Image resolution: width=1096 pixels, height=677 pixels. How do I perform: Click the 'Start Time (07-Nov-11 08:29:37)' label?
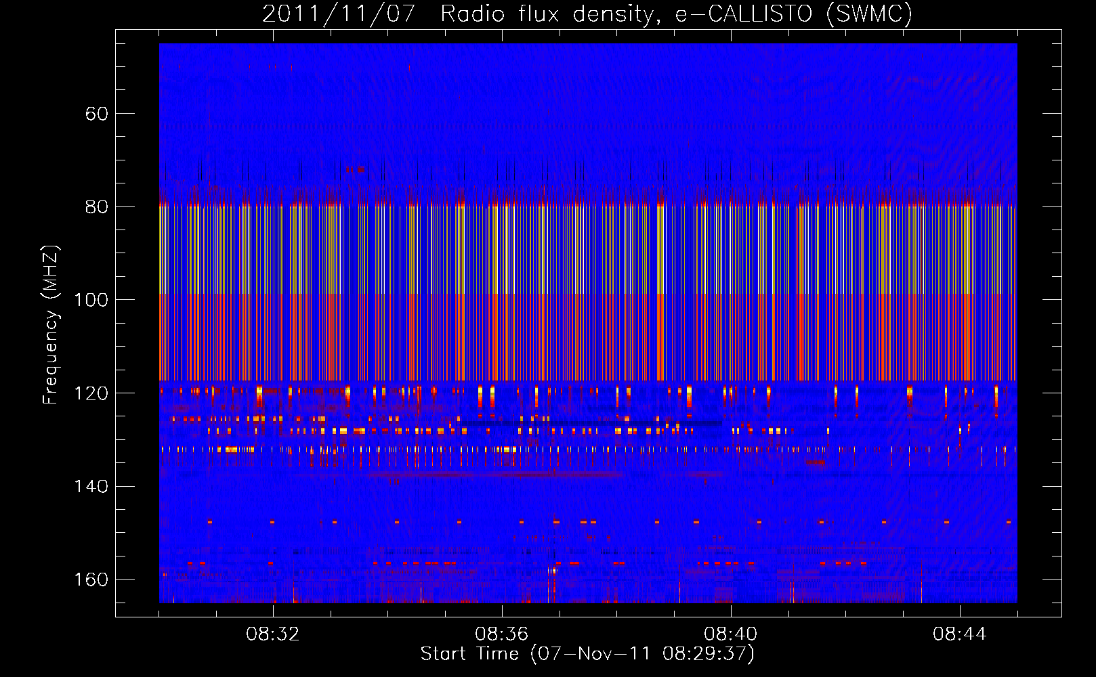pyautogui.click(x=587, y=654)
